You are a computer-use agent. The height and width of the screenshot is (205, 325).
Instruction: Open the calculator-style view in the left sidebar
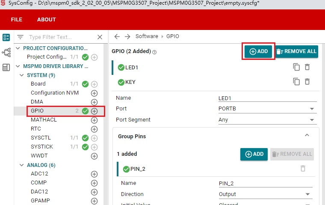click(6, 67)
